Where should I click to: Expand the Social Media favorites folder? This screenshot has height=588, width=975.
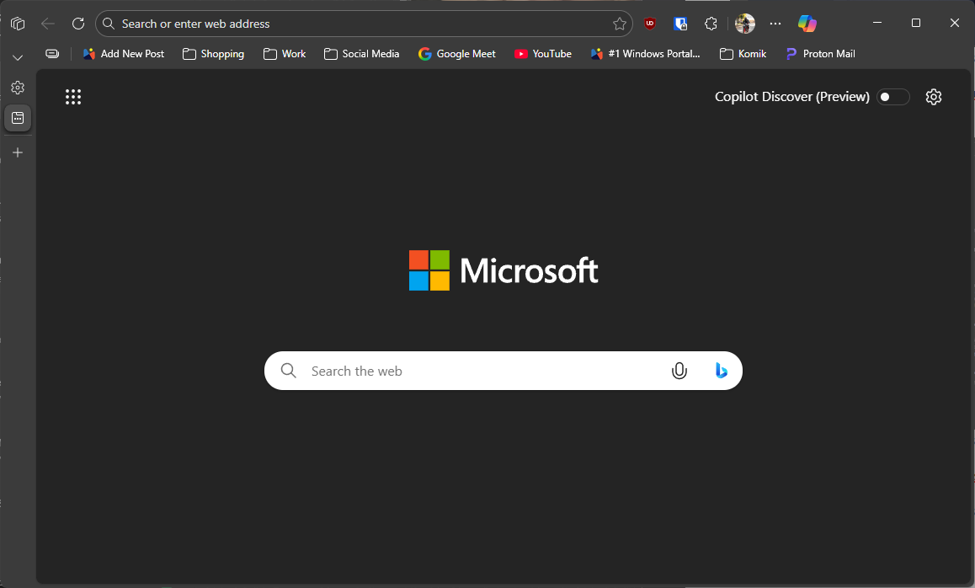(361, 54)
